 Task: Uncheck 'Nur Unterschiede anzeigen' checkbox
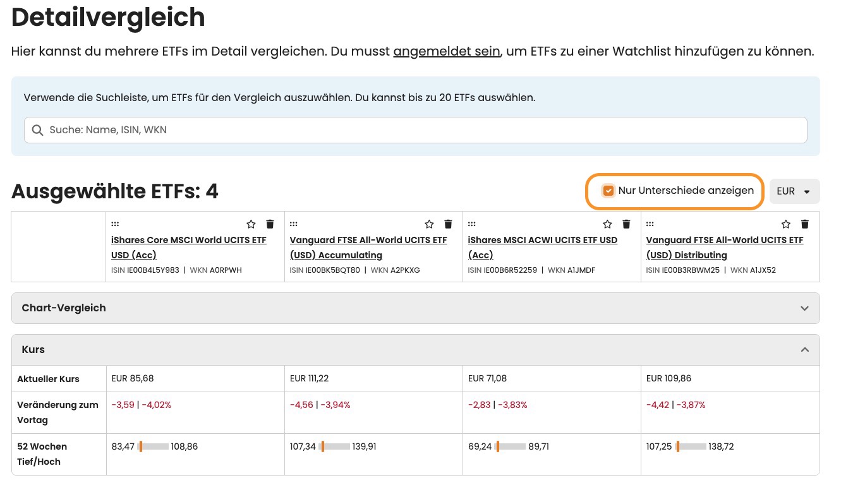click(608, 191)
